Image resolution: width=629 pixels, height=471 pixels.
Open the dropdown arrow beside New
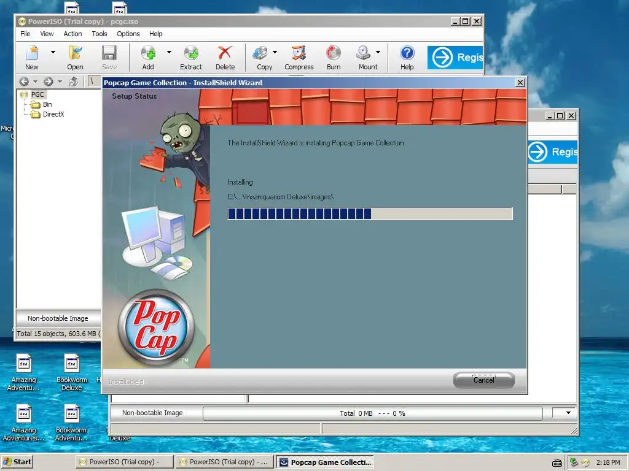tap(53, 52)
